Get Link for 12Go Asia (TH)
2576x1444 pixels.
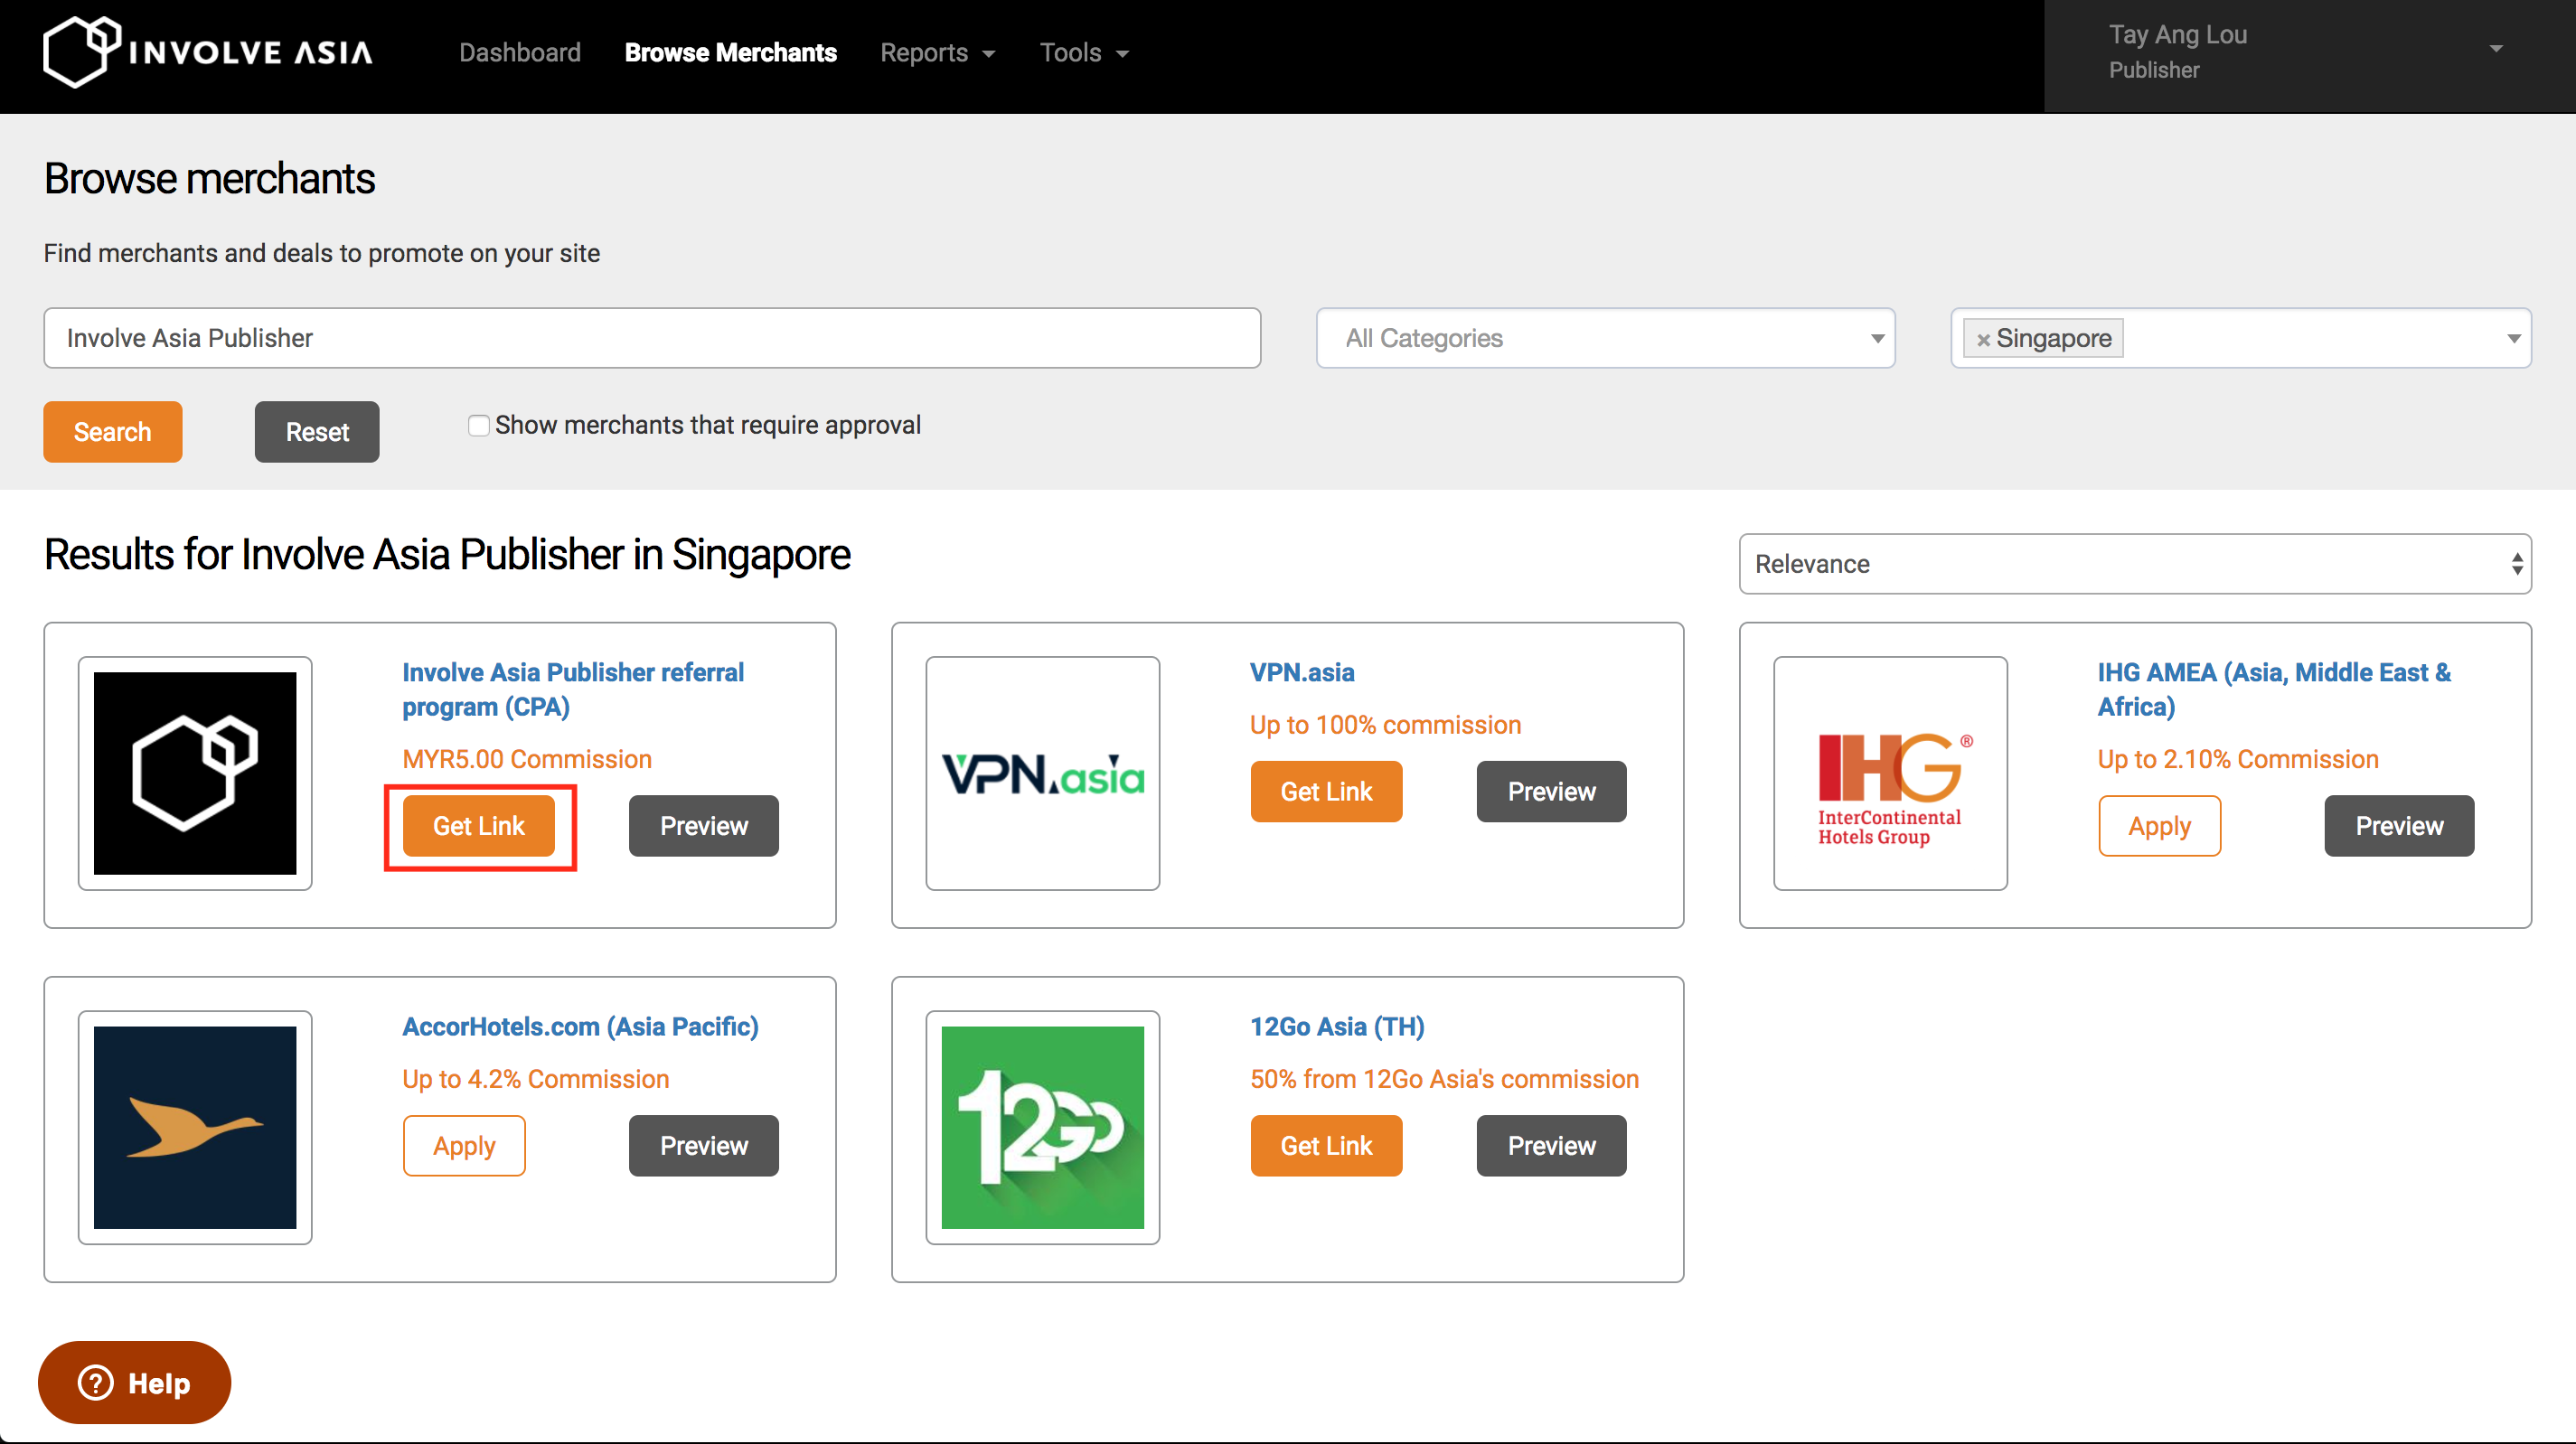tap(1326, 1146)
